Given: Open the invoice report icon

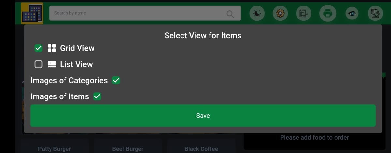Looking at the screenshot, I should coord(375,14).
